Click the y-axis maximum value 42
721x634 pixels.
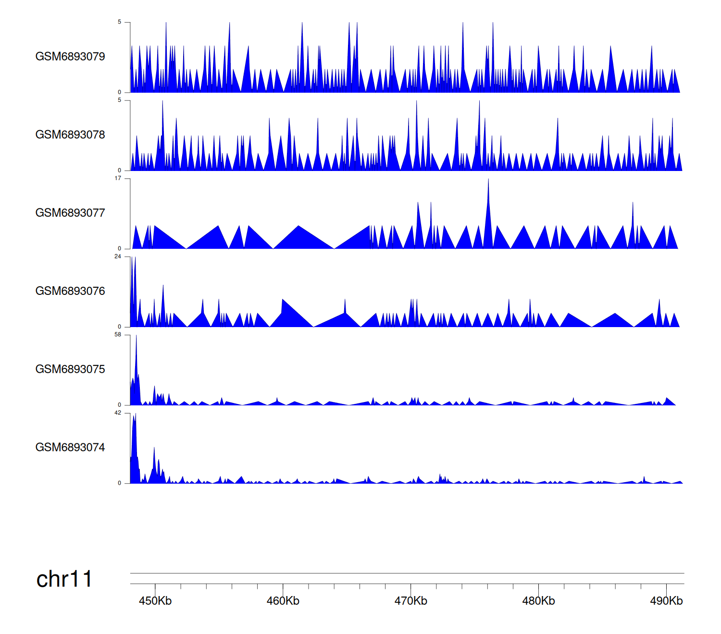click(x=118, y=413)
